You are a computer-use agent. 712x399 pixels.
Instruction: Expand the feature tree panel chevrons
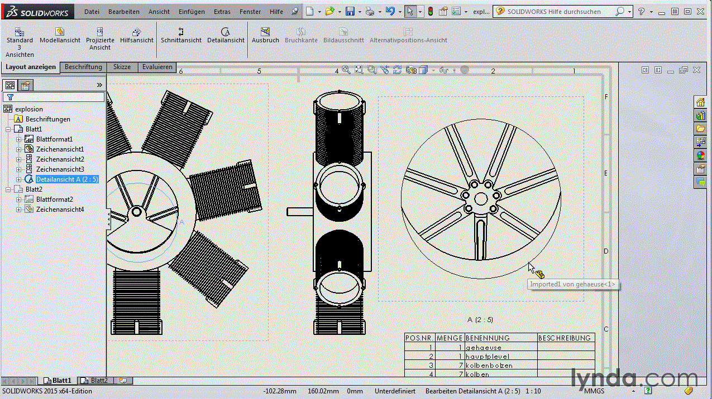click(x=99, y=85)
